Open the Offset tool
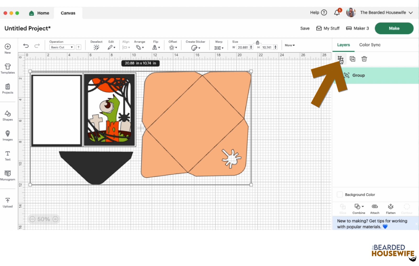Viewport: 419px width, 266px height. [x=172, y=47]
